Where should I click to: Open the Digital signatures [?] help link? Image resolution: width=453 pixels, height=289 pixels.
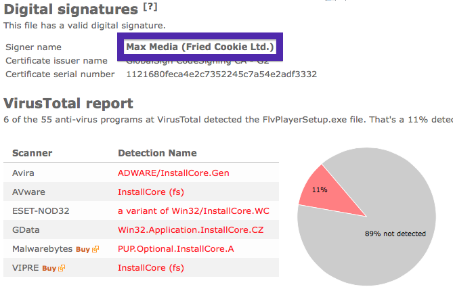point(150,7)
